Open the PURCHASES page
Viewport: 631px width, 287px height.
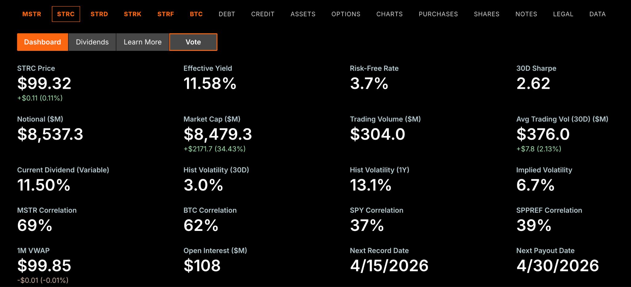coord(438,14)
